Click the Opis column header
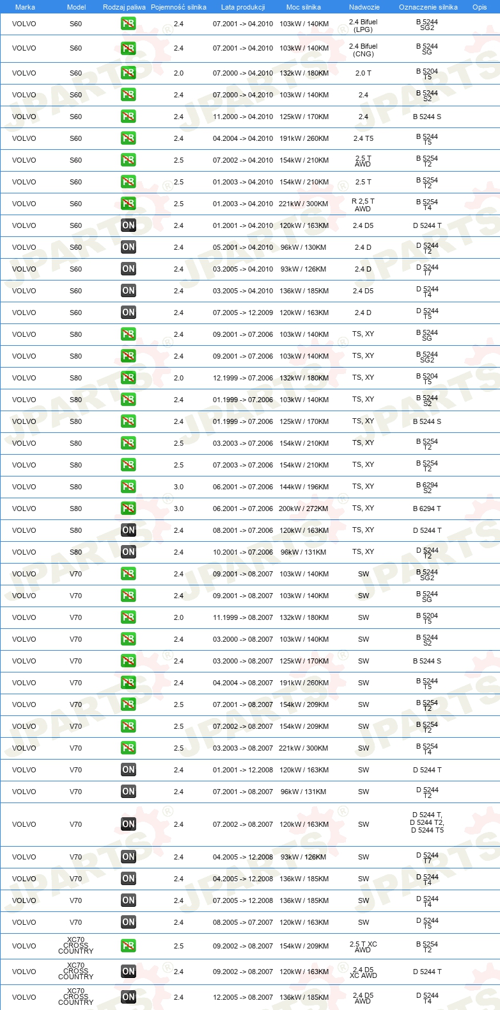 (480, 7)
